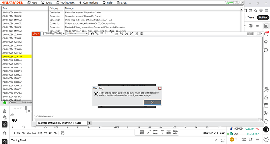Open the chart properties icon

coord(137,34)
